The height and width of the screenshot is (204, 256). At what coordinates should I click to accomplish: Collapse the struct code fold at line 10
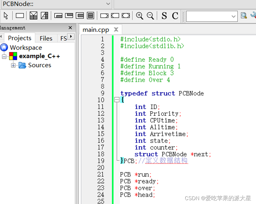point(117,100)
